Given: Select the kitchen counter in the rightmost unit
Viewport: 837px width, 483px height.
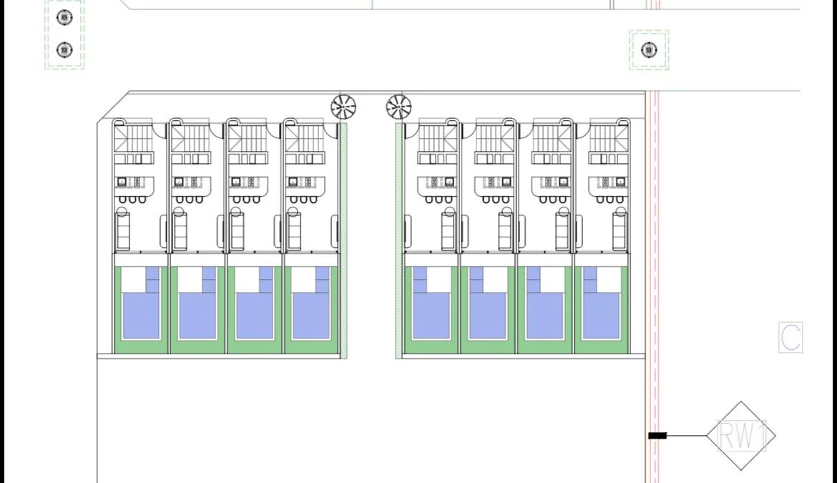Looking at the screenshot, I should (609, 186).
